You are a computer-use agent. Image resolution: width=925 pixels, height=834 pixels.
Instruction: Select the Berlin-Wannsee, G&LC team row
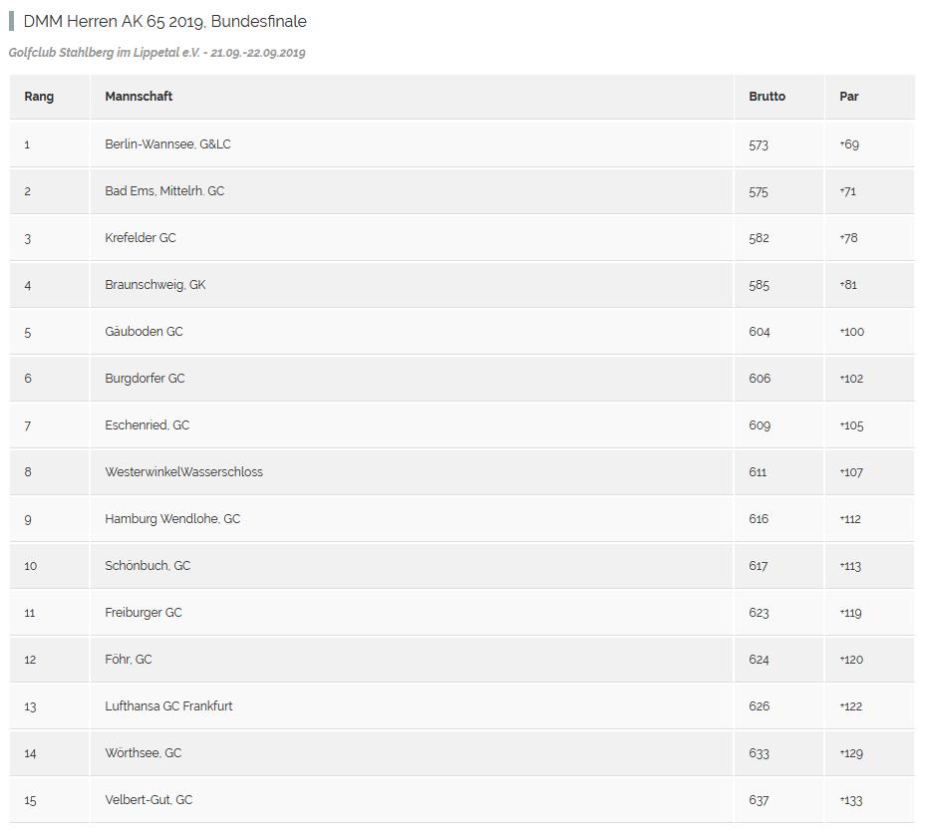click(462, 143)
